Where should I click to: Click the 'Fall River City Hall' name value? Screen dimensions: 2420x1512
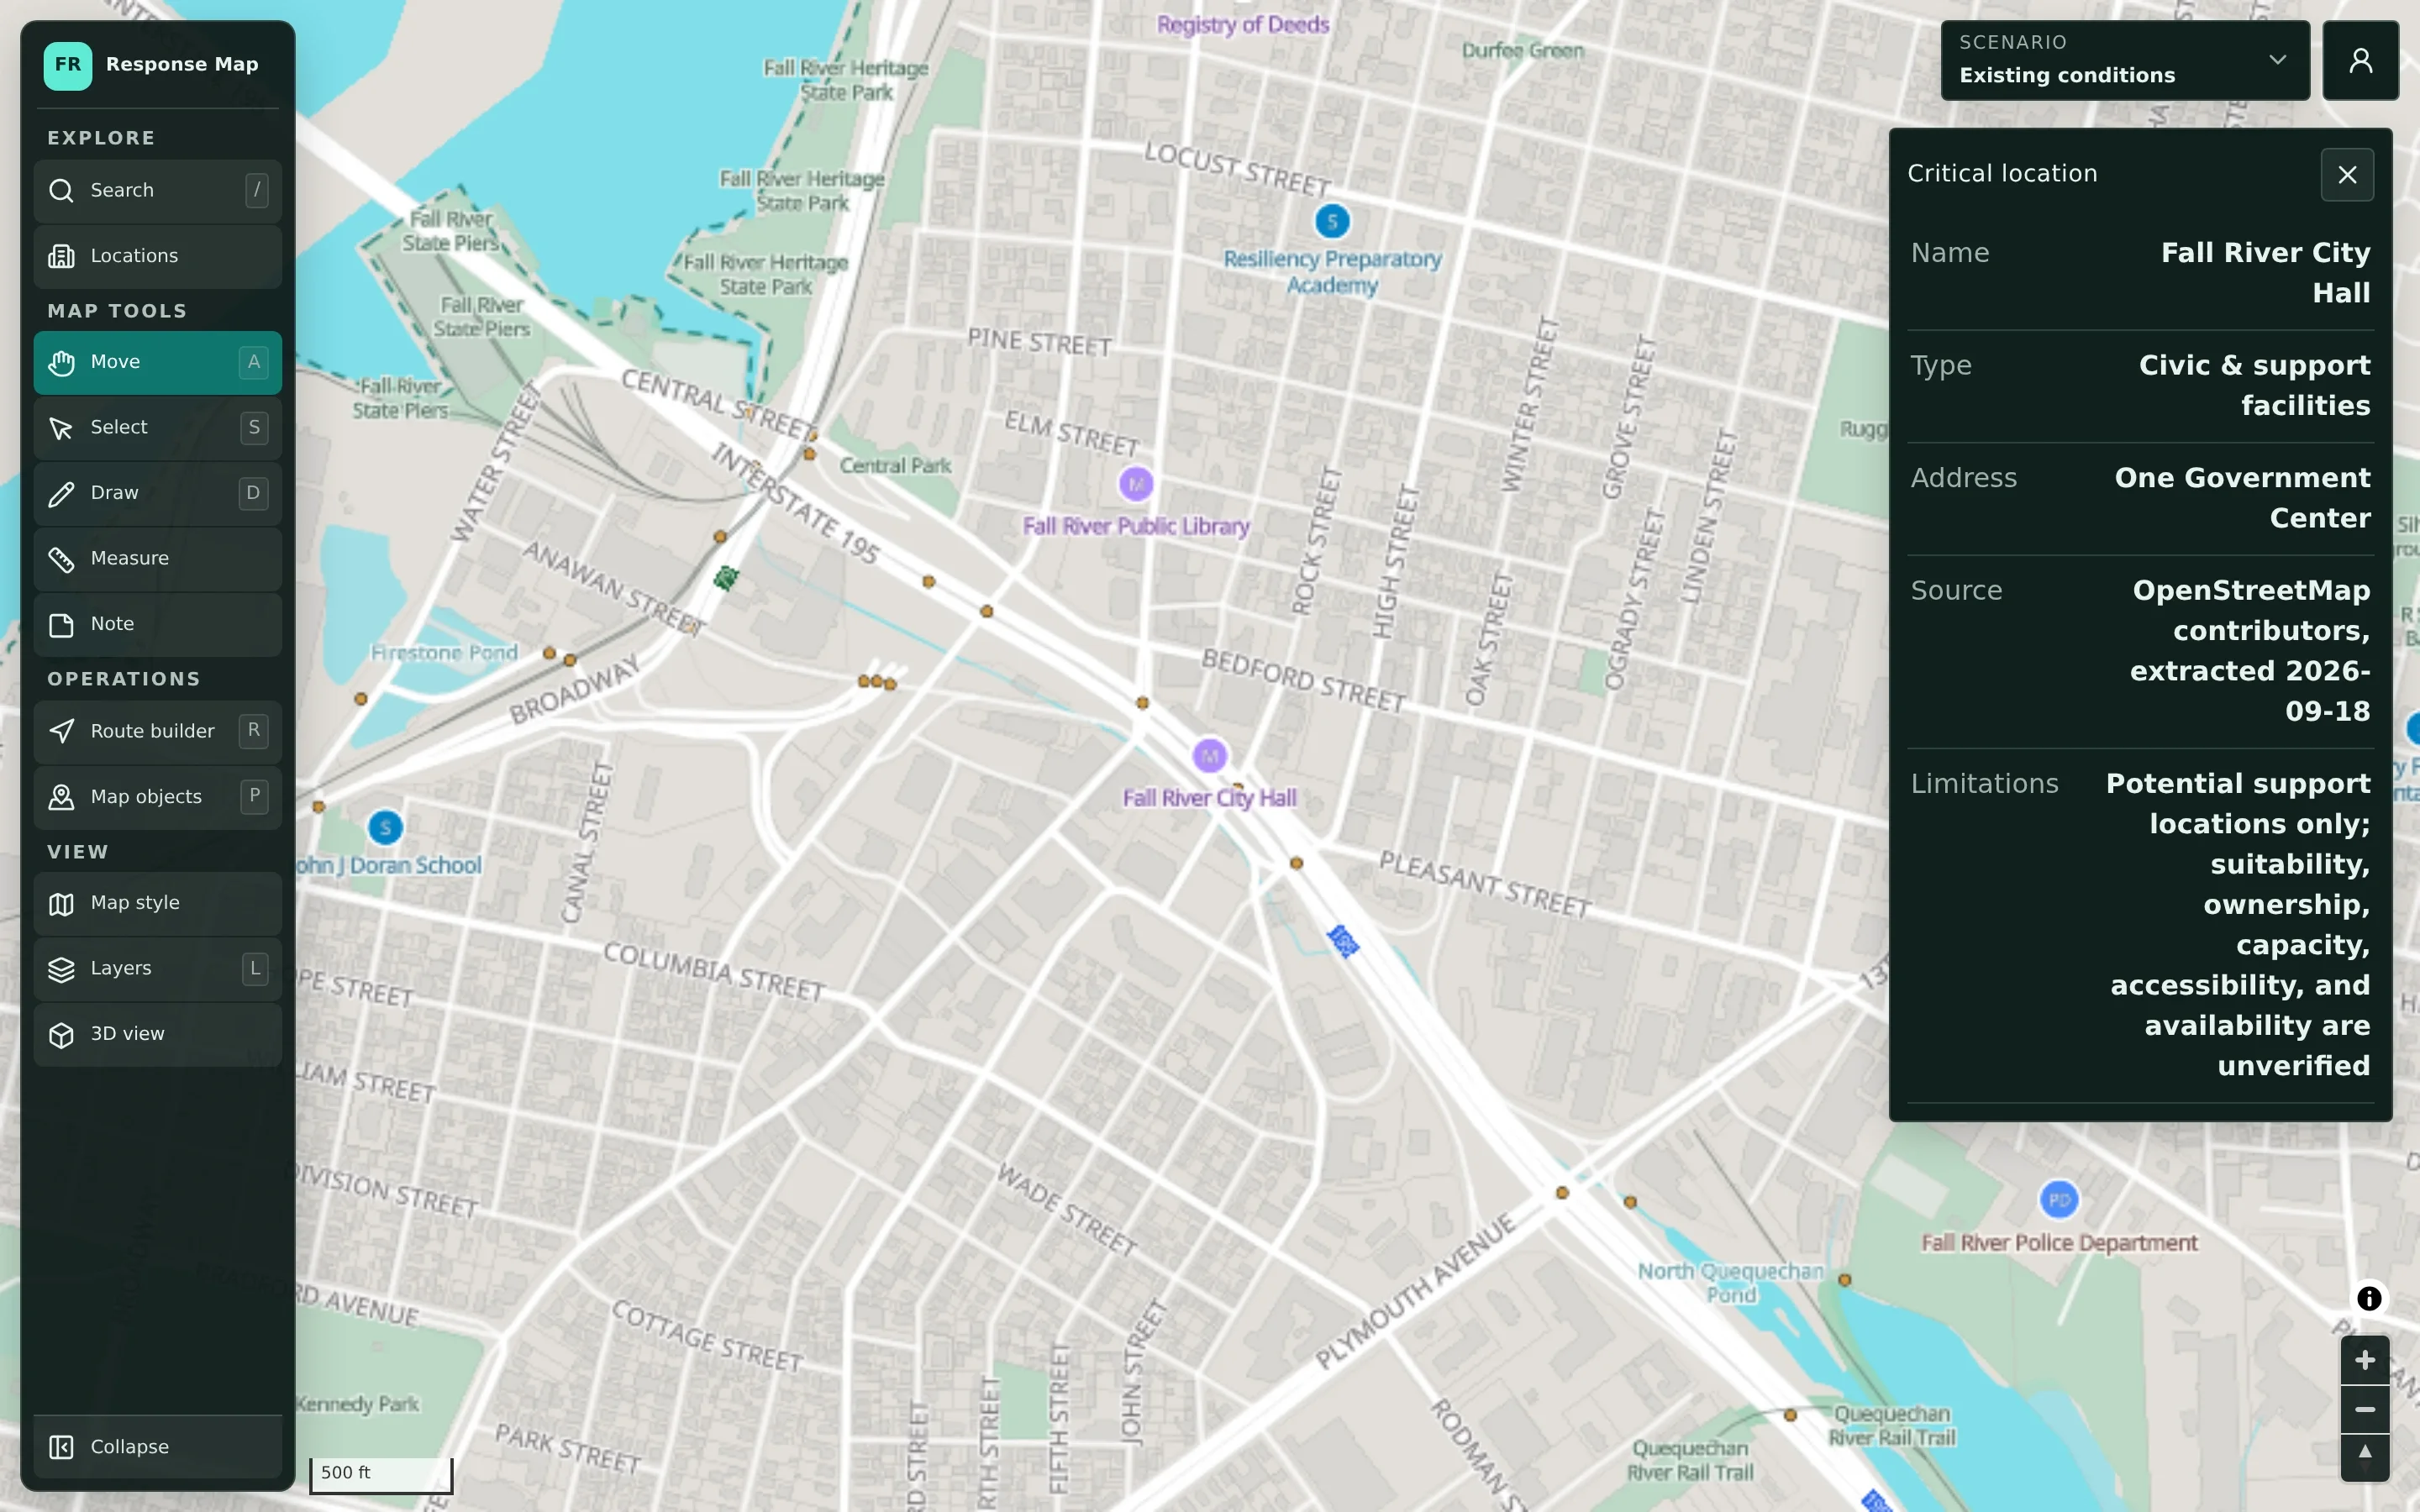click(x=2265, y=273)
